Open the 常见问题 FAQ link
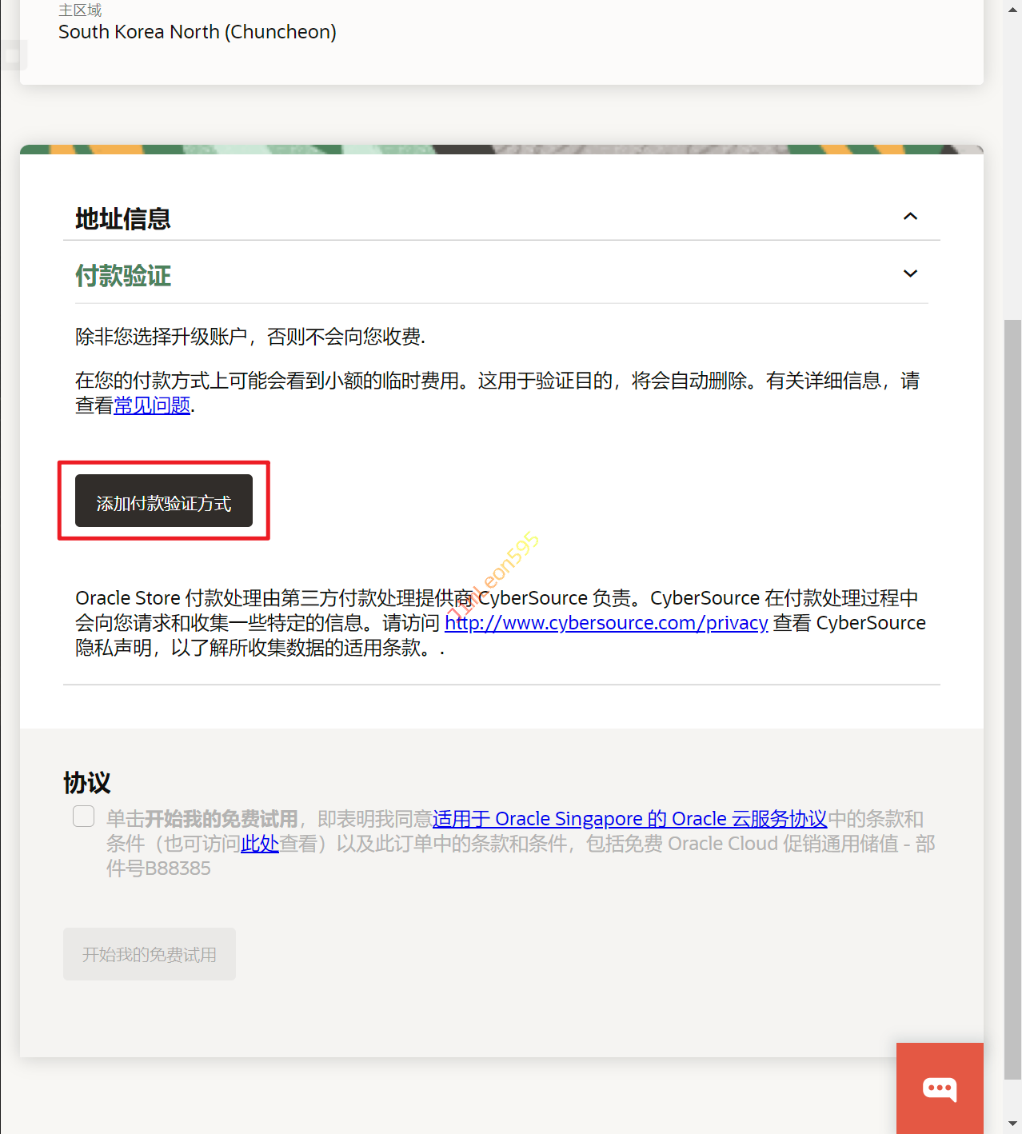The width and height of the screenshot is (1022, 1134). point(152,405)
